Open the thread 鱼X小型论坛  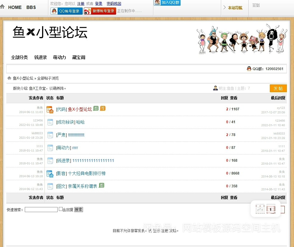80,109
